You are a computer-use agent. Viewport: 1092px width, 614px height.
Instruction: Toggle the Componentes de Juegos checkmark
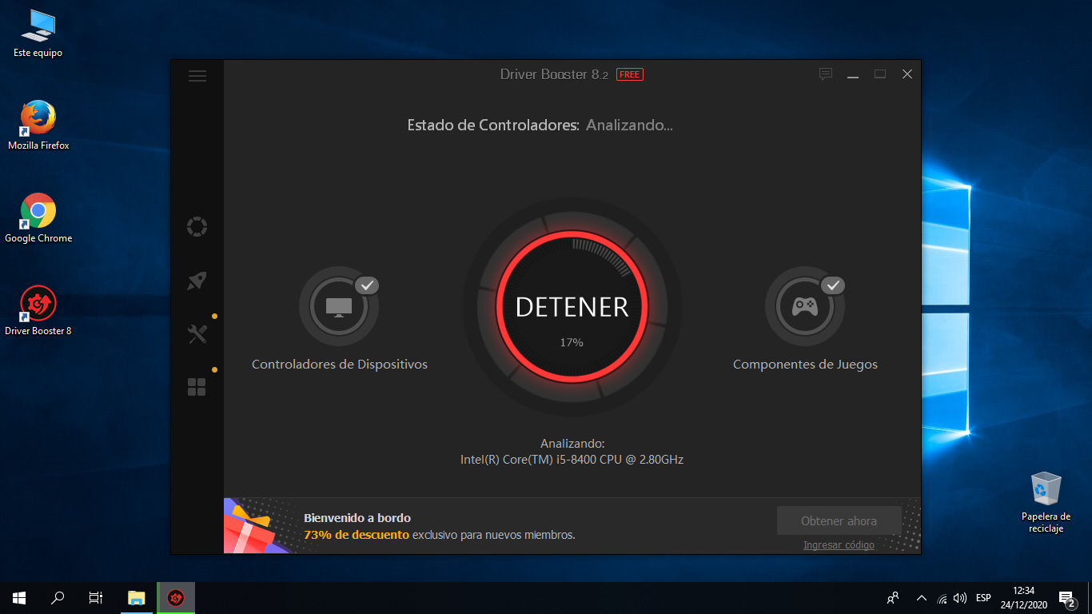[x=833, y=285]
